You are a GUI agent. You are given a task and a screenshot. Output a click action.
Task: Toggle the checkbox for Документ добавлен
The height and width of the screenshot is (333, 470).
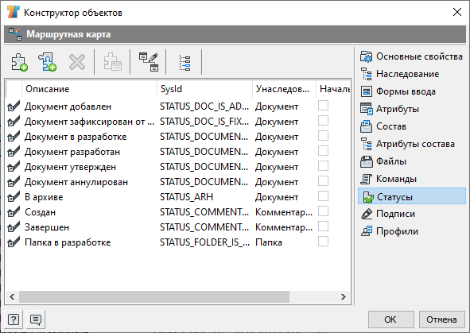click(323, 106)
